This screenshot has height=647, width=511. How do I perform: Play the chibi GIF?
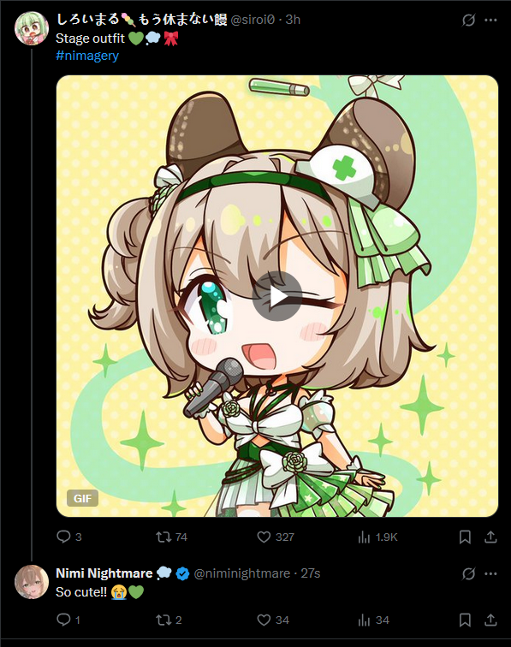click(277, 296)
